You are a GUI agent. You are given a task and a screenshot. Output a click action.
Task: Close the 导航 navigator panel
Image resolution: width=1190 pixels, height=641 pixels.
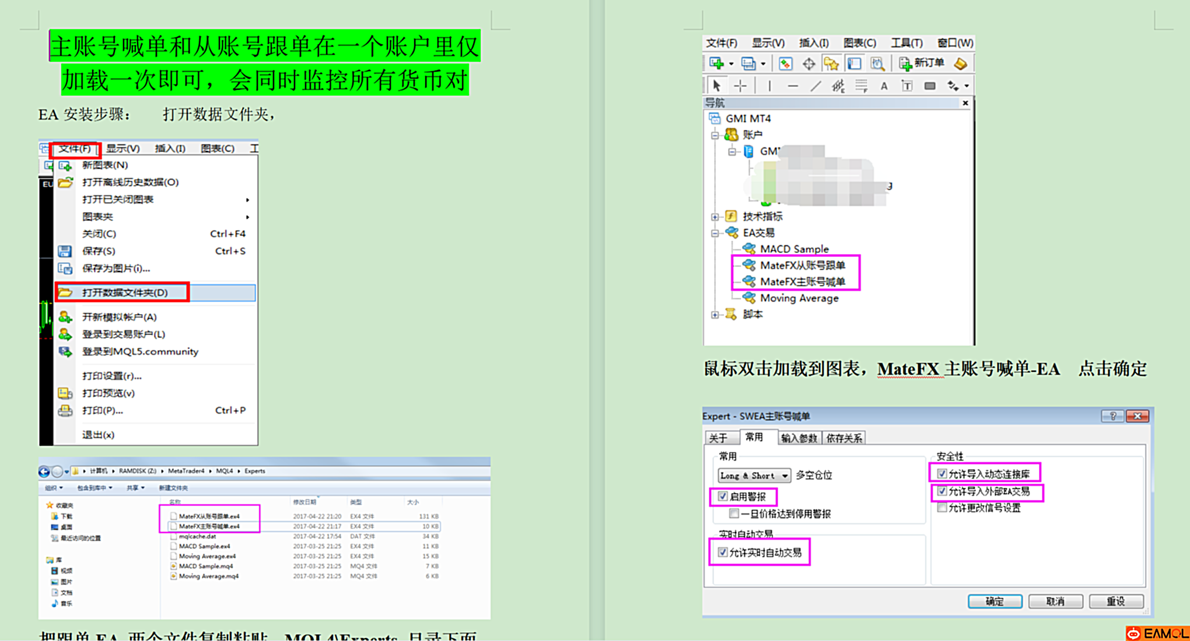(965, 103)
